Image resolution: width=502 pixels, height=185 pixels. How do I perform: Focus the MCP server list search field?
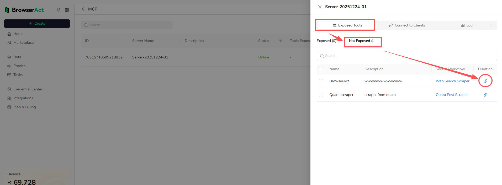click(x=127, y=25)
